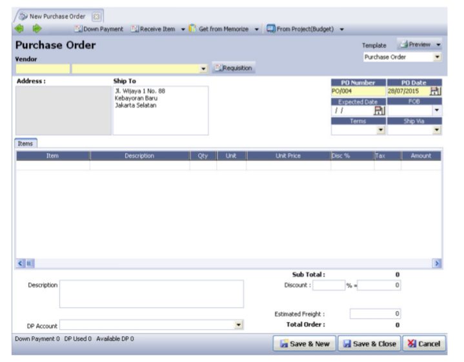The height and width of the screenshot is (362, 464).
Task: Click the 'DP Used 0' status text
Action: [x=78, y=339]
